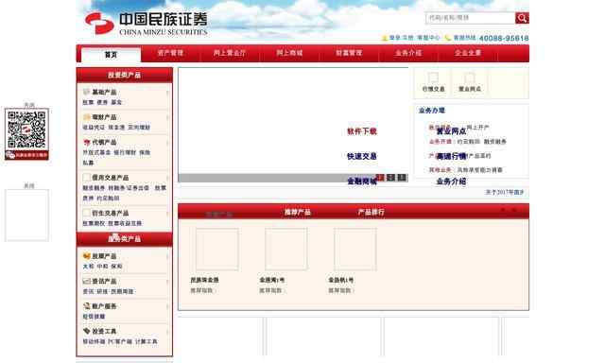Screen dimensions: 605x363
Task: Click the first banner slide indicator square
Action: 380,178
